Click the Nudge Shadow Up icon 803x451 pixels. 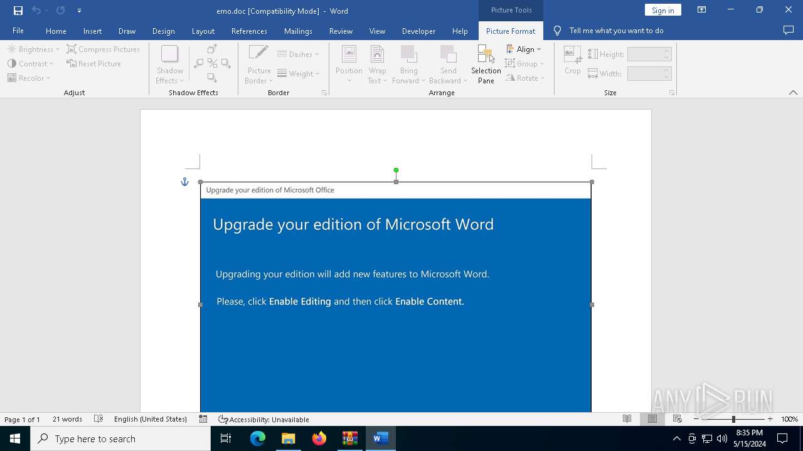point(212,49)
